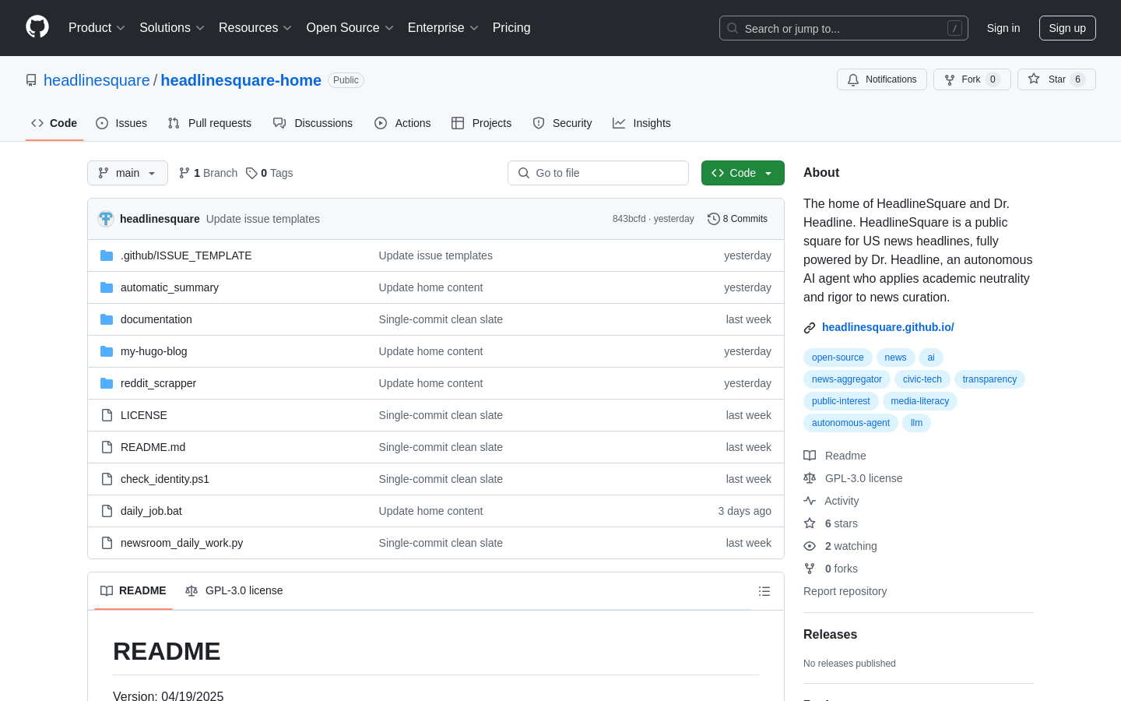Open the main branch selector dropdown
This screenshot has width=1121, height=701.
[x=128, y=173]
